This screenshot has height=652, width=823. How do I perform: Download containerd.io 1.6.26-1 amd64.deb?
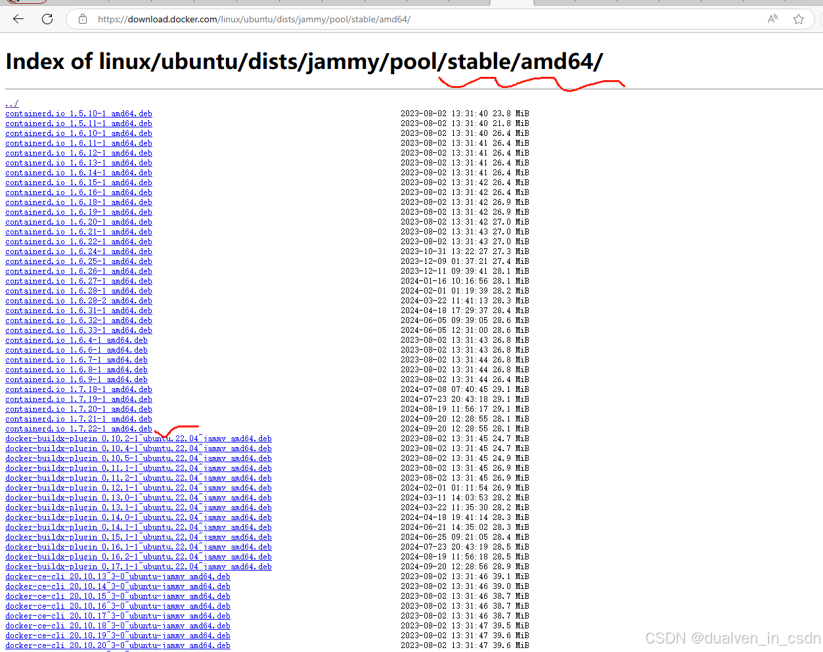(79, 271)
